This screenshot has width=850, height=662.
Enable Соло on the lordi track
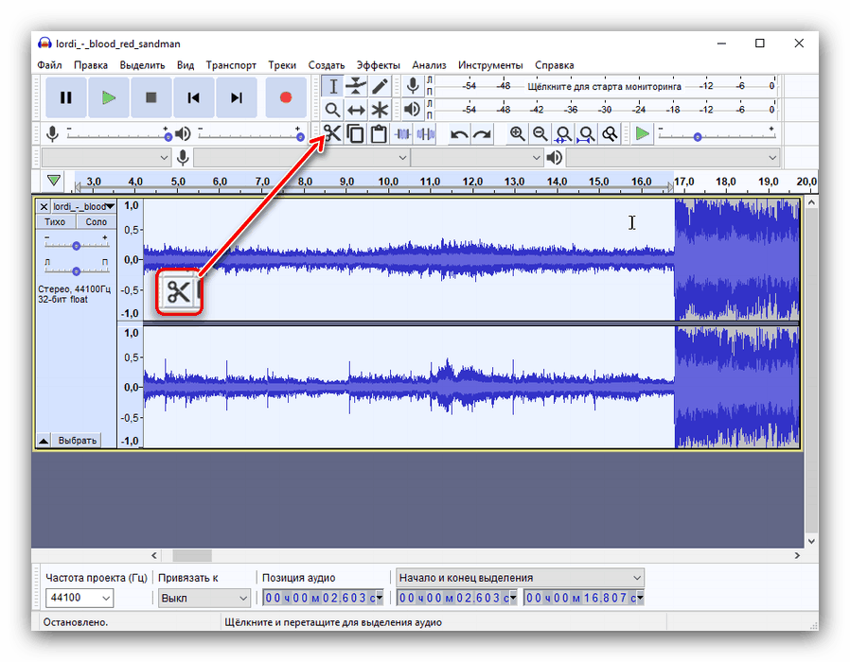[96, 220]
